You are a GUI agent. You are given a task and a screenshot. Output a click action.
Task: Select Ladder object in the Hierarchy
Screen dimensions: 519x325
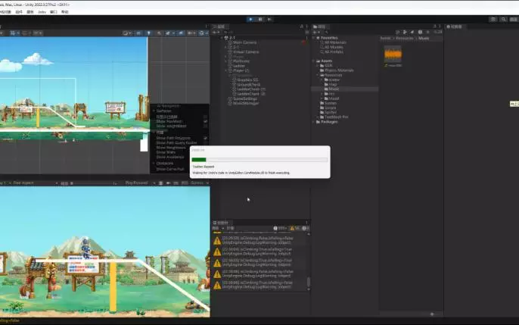click(239, 66)
